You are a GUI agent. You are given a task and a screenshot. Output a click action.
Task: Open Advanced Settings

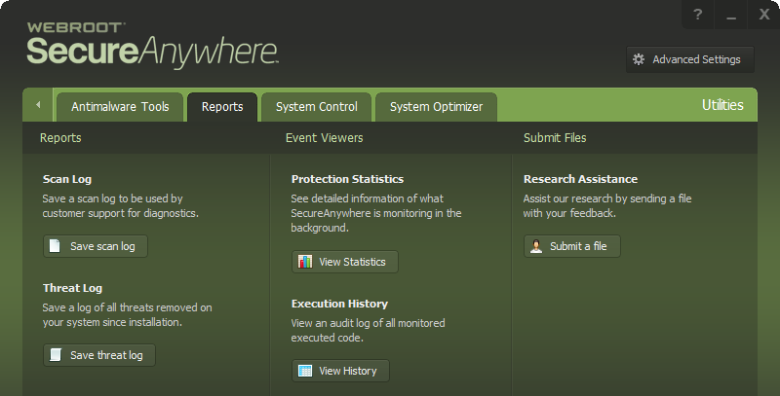point(690,59)
